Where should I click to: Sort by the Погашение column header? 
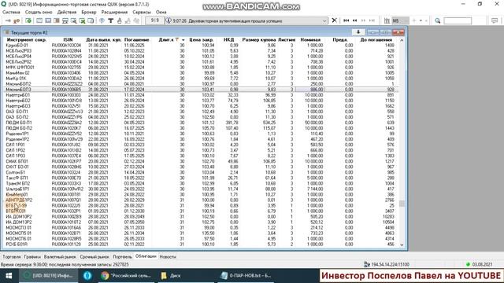[136, 40]
